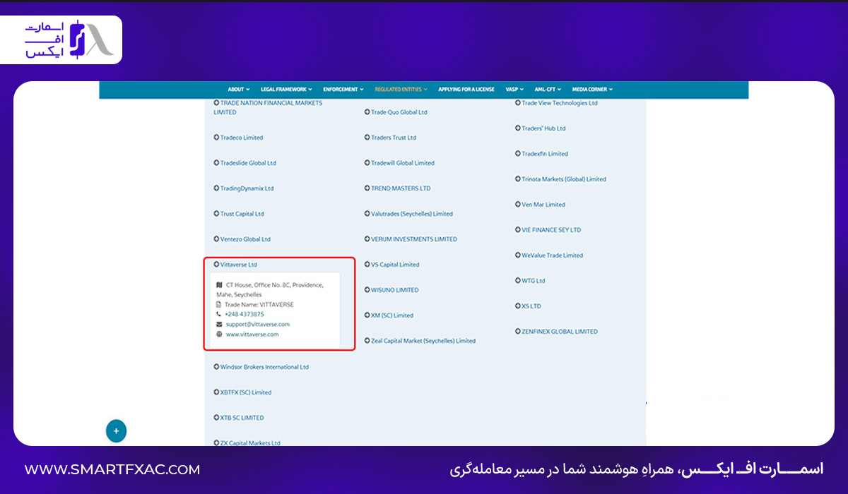Open the ABOUT menu
The width and height of the screenshot is (848, 494).
coord(239,90)
